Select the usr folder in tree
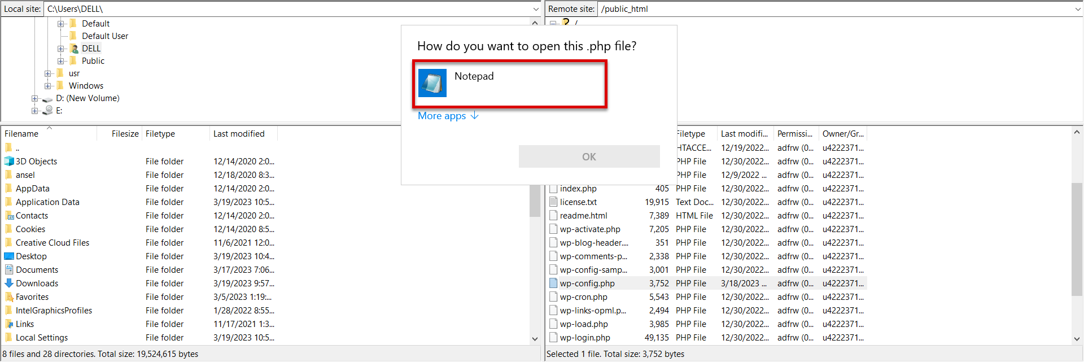This screenshot has width=1084, height=362. pyautogui.click(x=74, y=73)
